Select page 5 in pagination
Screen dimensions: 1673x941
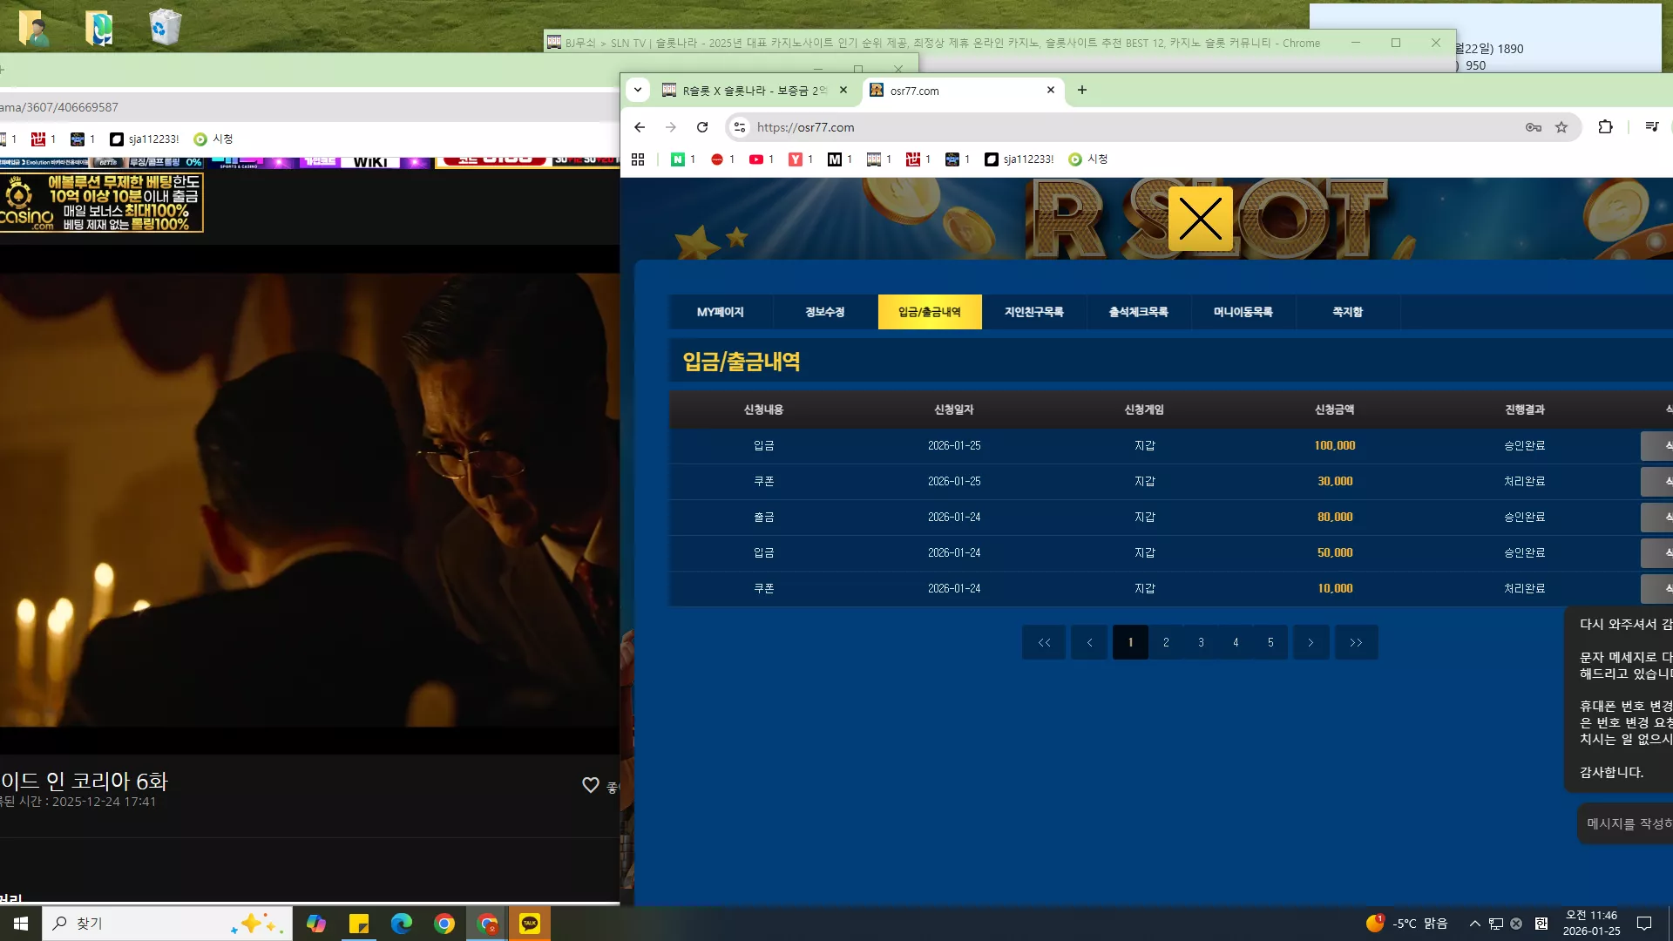[x=1270, y=642]
